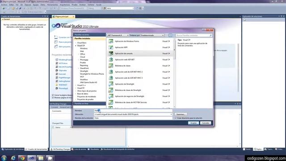Click the Open file folder icon in toolbar

[x=13, y=8]
